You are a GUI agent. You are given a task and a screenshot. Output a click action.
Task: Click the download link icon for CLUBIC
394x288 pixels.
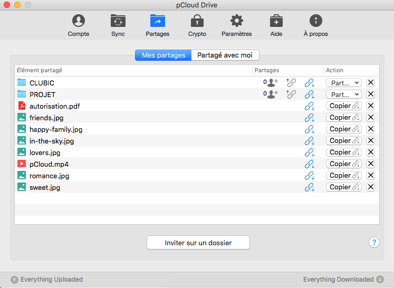[x=310, y=83]
